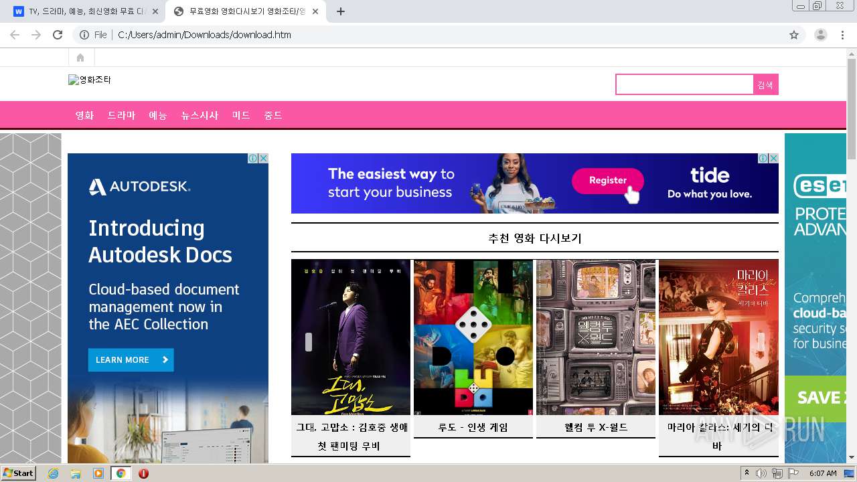Screen dimensions: 857x482
Task: Go back to the previous page
Action: coord(15,35)
